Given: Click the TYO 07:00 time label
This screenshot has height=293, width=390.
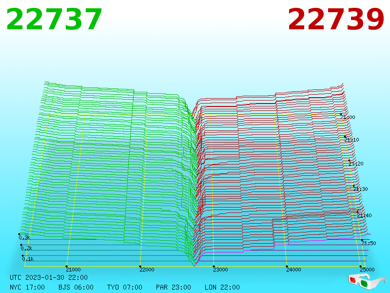Looking at the screenshot, I should pyautogui.click(x=125, y=287).
